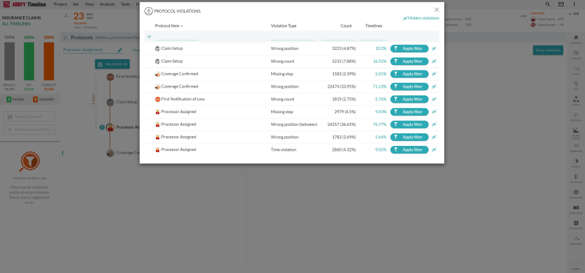Close the Protocol Violations dialog
Image resolution: width=585 pixels, height=273 pixels.
(x=436, y=10)
